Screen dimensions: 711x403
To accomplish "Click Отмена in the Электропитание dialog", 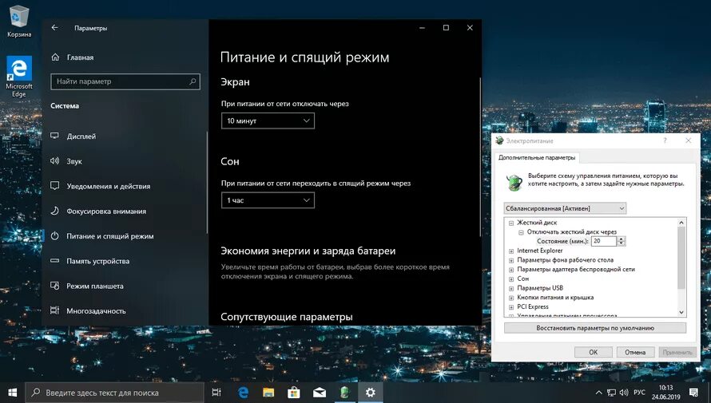I will [x=635, y=352].
